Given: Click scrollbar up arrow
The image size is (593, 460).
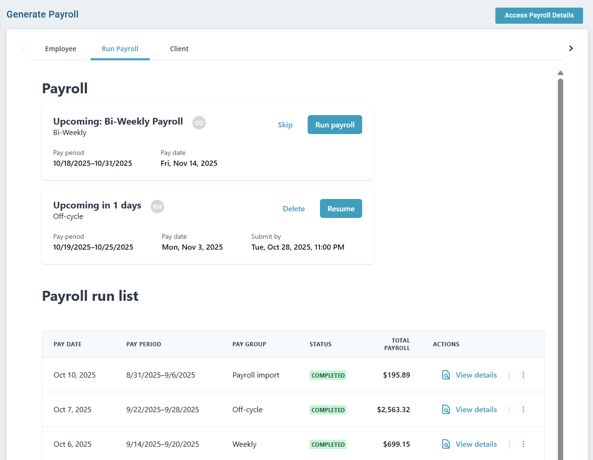Looking at the screenshot, I should (560, 73).
